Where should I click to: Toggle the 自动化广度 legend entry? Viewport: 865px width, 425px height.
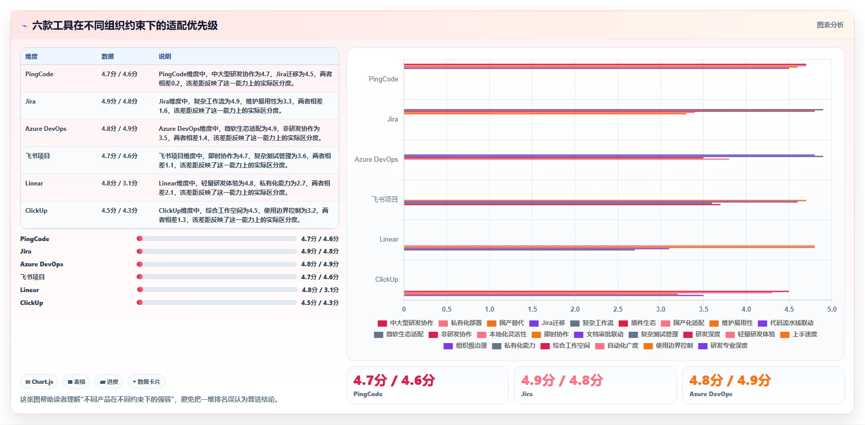point(617,346)
